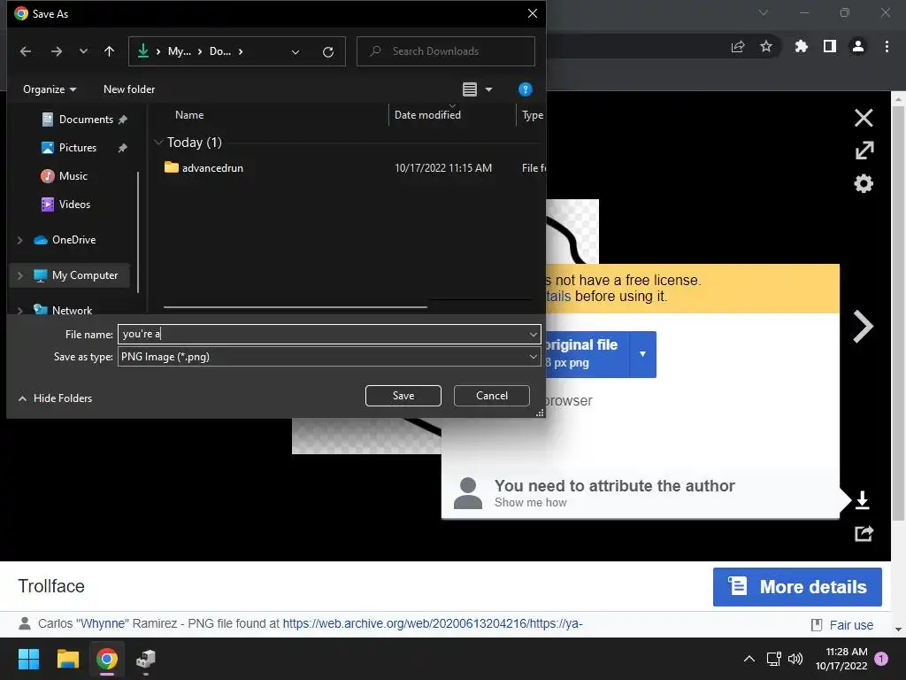This screenshot has height=680, width=906.
Task: Click the Cancel button
Action: (492, 396)
